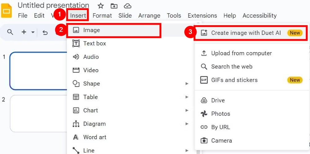
Task: Open the Extensions menu
Action: tap(202, 15)
